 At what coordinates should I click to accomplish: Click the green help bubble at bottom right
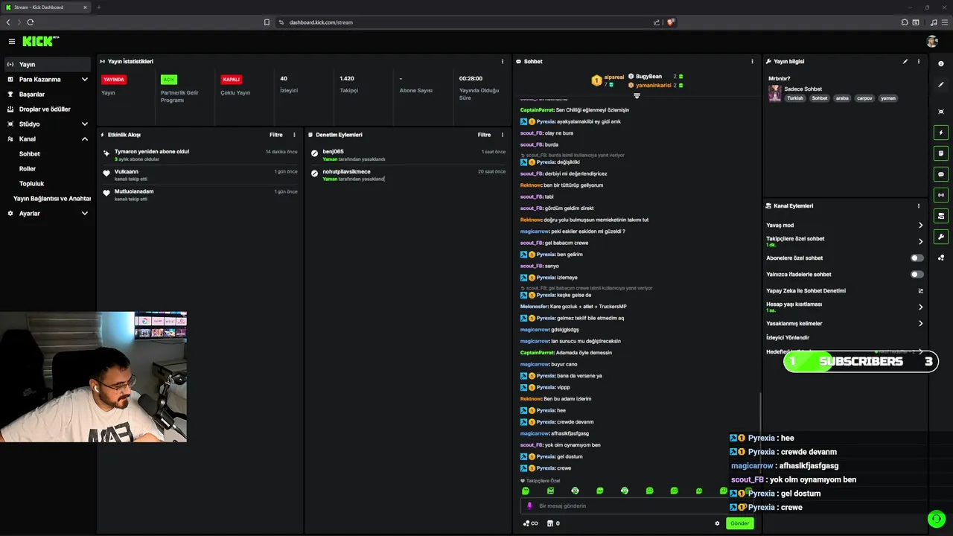(936, 518)
